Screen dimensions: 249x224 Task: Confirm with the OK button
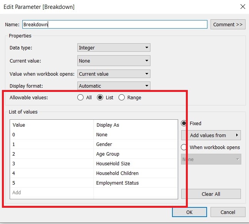tap(189, 212)
